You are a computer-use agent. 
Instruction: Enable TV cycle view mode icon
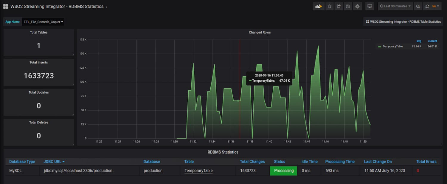[x=370, y=6]
